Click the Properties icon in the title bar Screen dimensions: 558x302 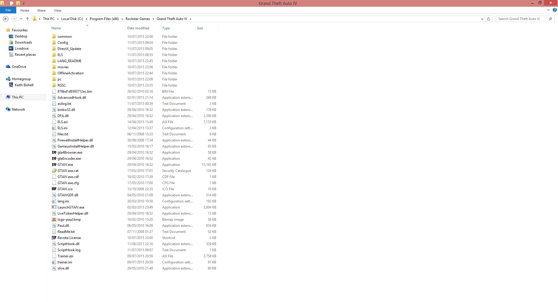(x=12, y=3)
